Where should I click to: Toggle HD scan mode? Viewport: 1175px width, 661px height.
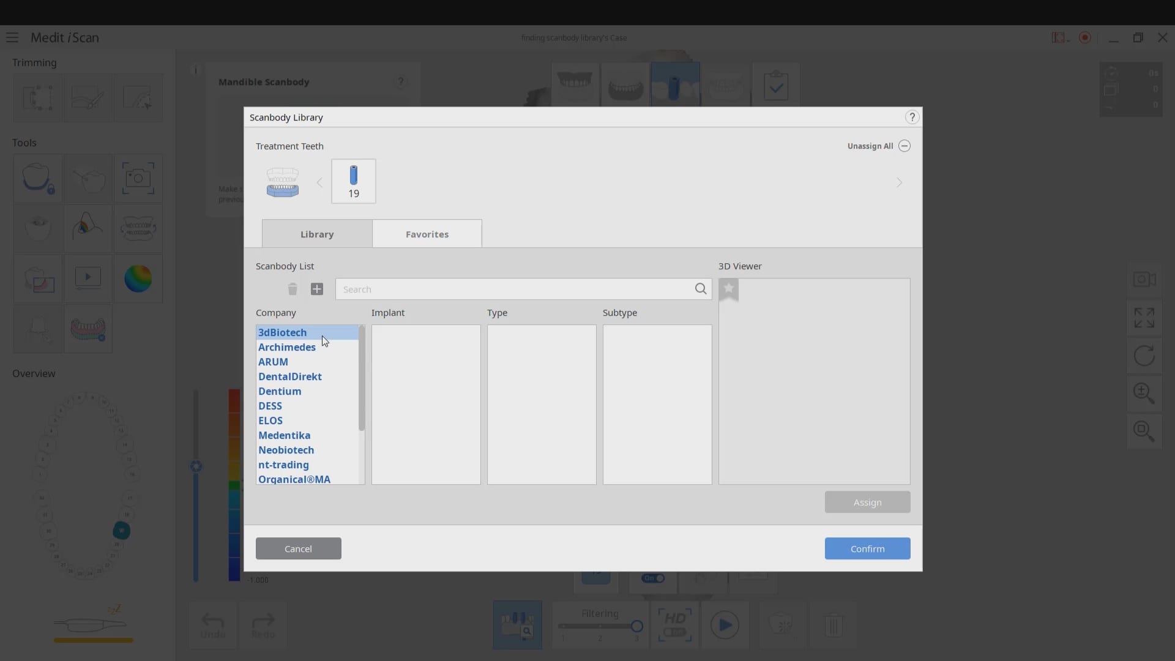tap(674, 625)
